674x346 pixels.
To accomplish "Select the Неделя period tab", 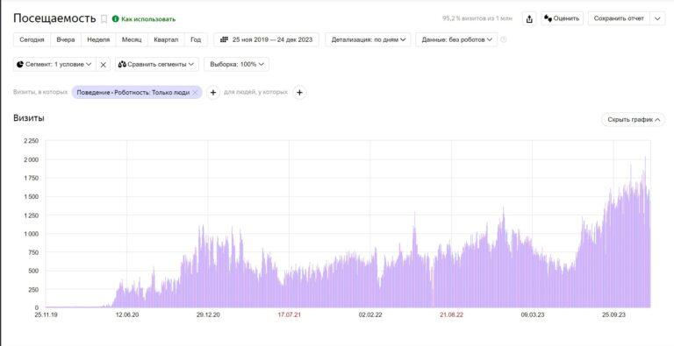I will pyautogui.click(x=98, y=39).
